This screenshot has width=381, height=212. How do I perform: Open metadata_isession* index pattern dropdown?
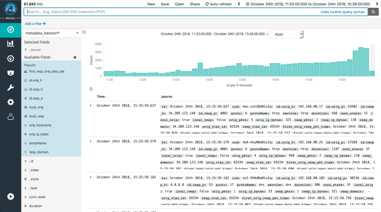tap(51, 33)
